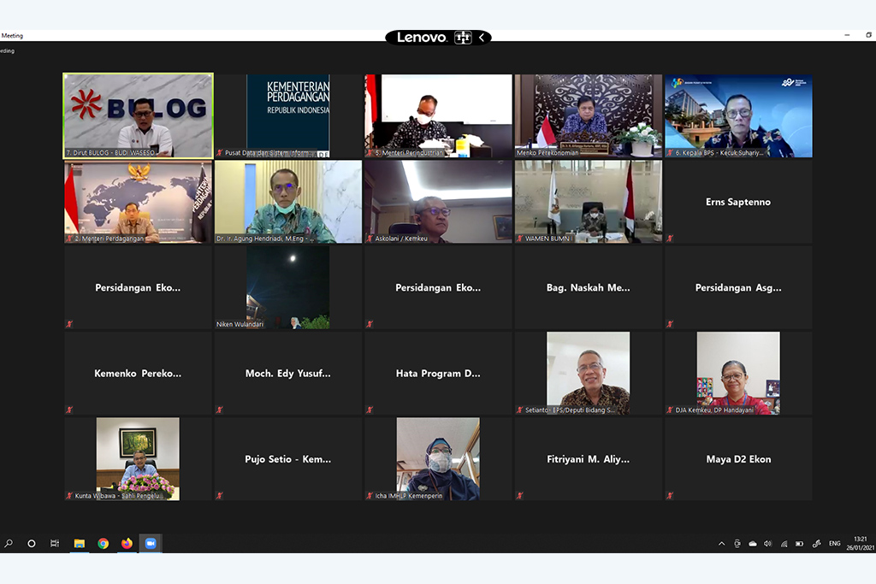The height and width of the screenshot is (584, 876).
Task: Click the Lenovo toolbar control icon
Action: point(463,38)
